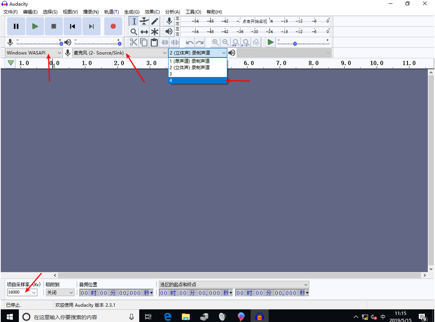Select the Time Shift tool
The image size is (435, 322).
pos(144,32)
